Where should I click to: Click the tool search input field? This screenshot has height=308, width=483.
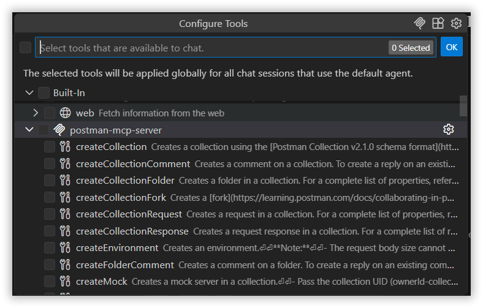(x=211, y=48)
